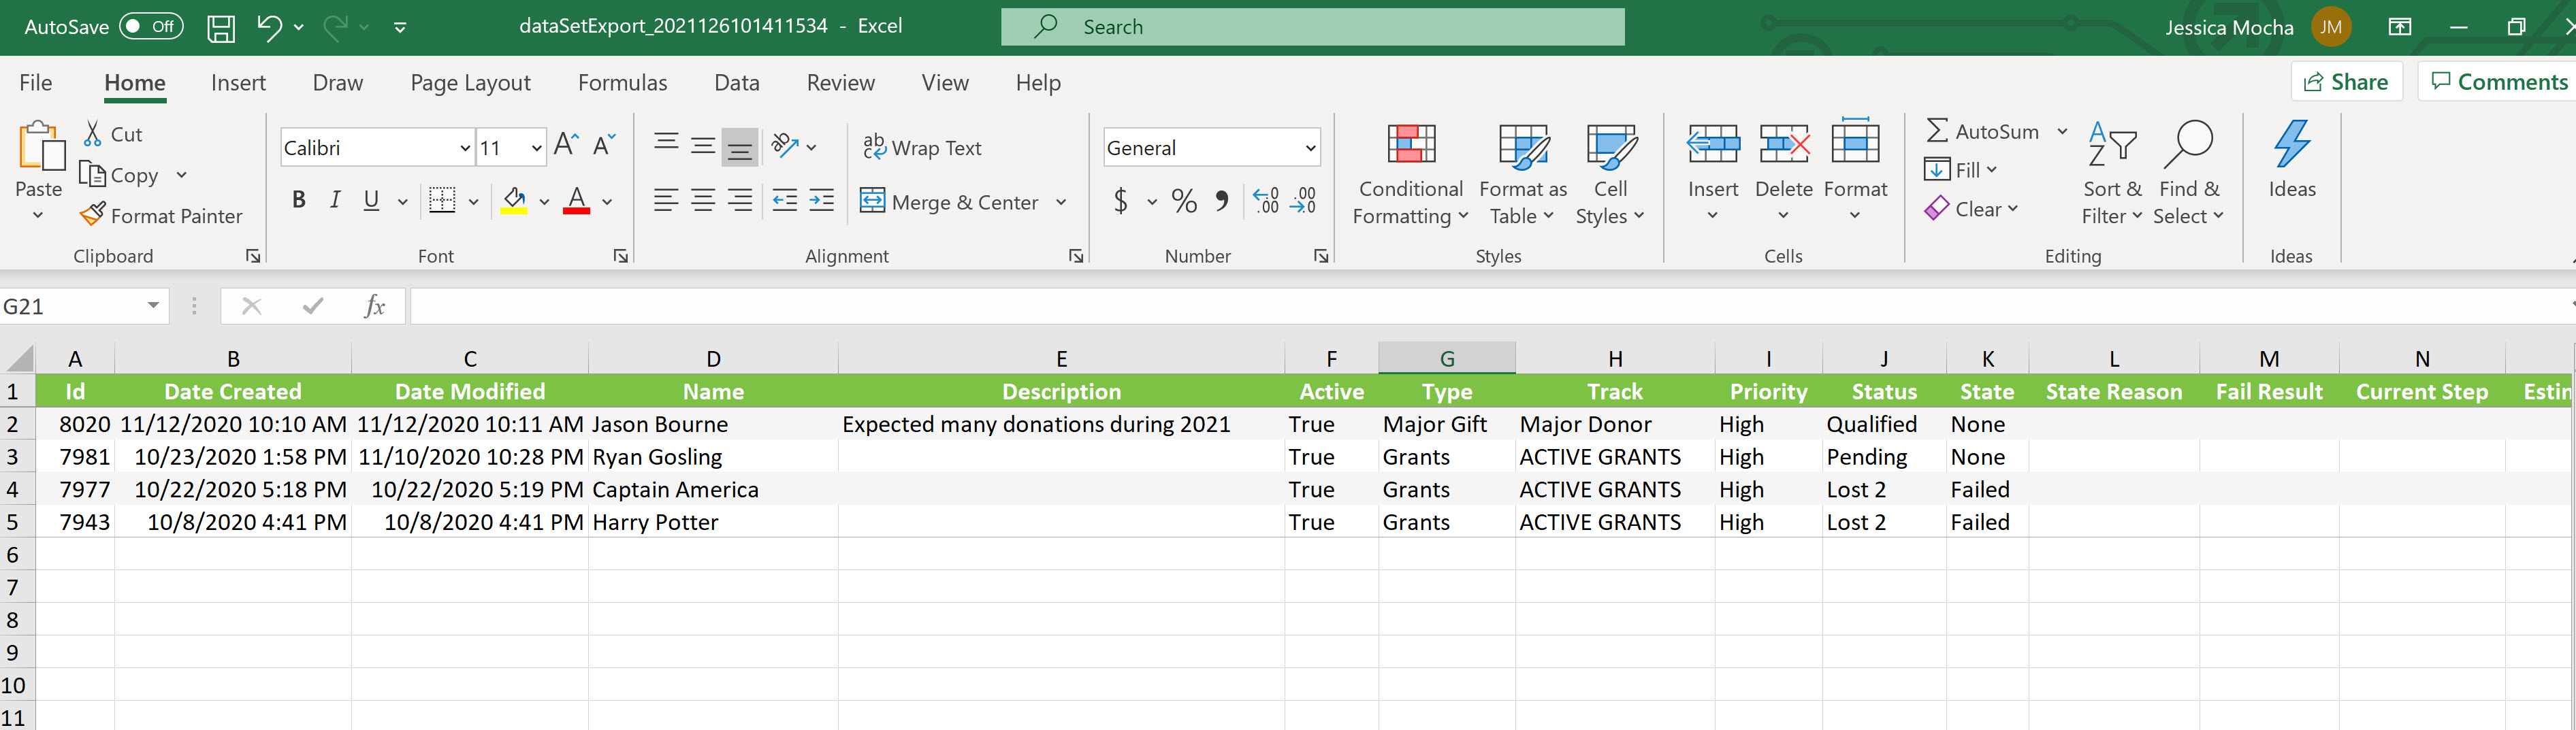The width and height of the screenshot is (2576, 730).
Task: Open the File tab
Action: point(36,83)
